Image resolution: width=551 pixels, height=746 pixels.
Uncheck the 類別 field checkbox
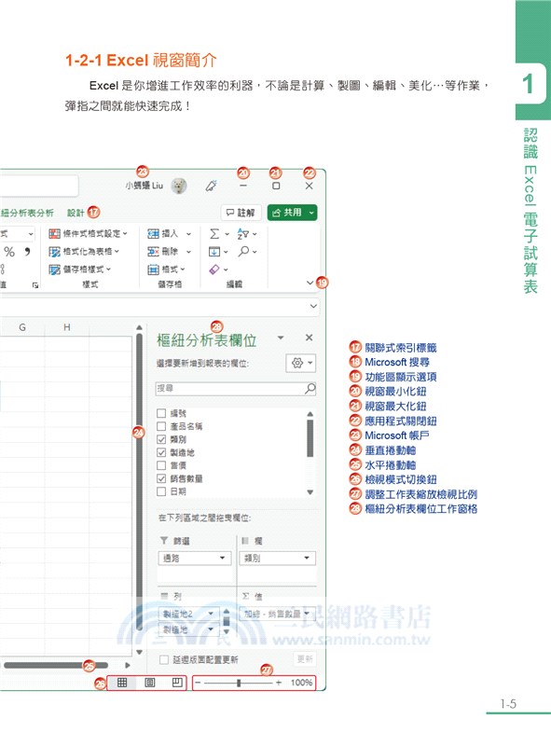(161, 439)
